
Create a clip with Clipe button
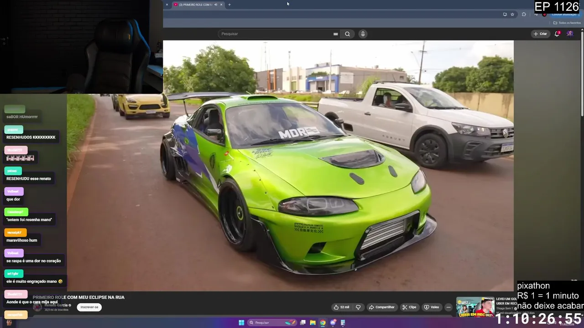[409, 307]
